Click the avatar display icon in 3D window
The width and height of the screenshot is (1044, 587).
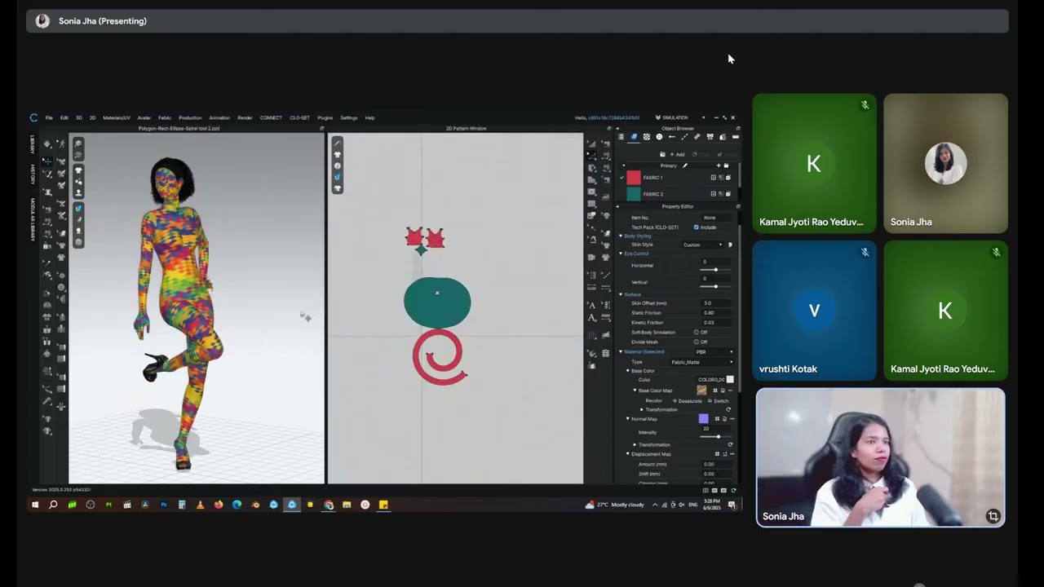(x=78, y=193)
